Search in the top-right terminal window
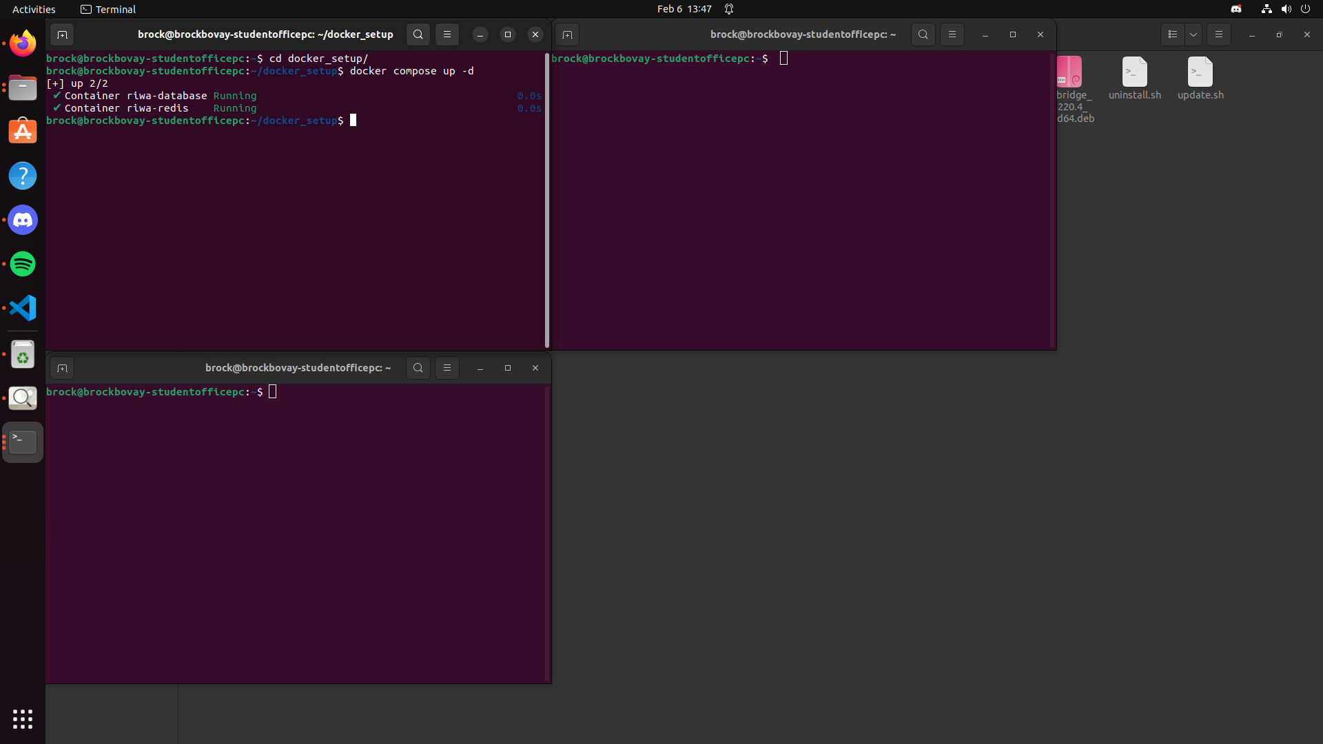This screenshot has height=744, width=1323. click(x=923, y=34)
